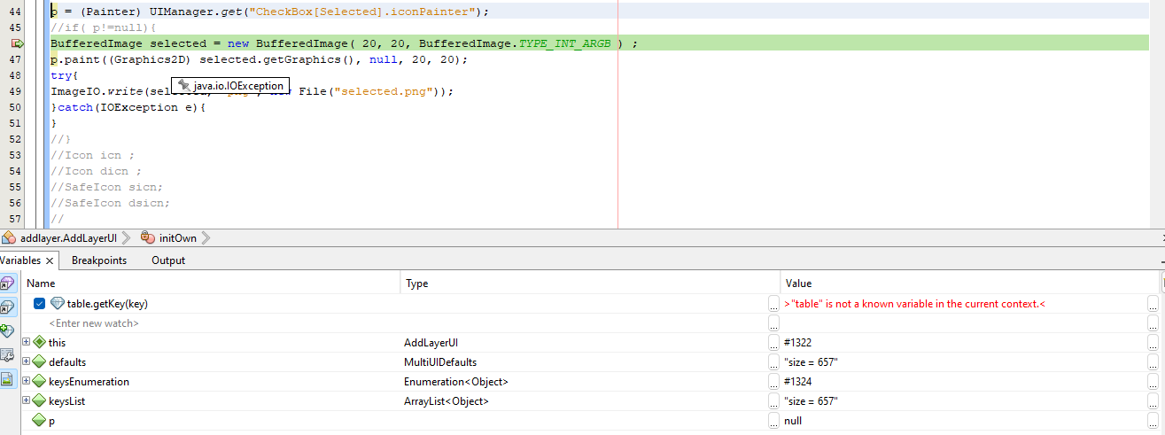Click the 'AddLayerUI' type cell
1165x435 pixels.
[x=431, y=343]
